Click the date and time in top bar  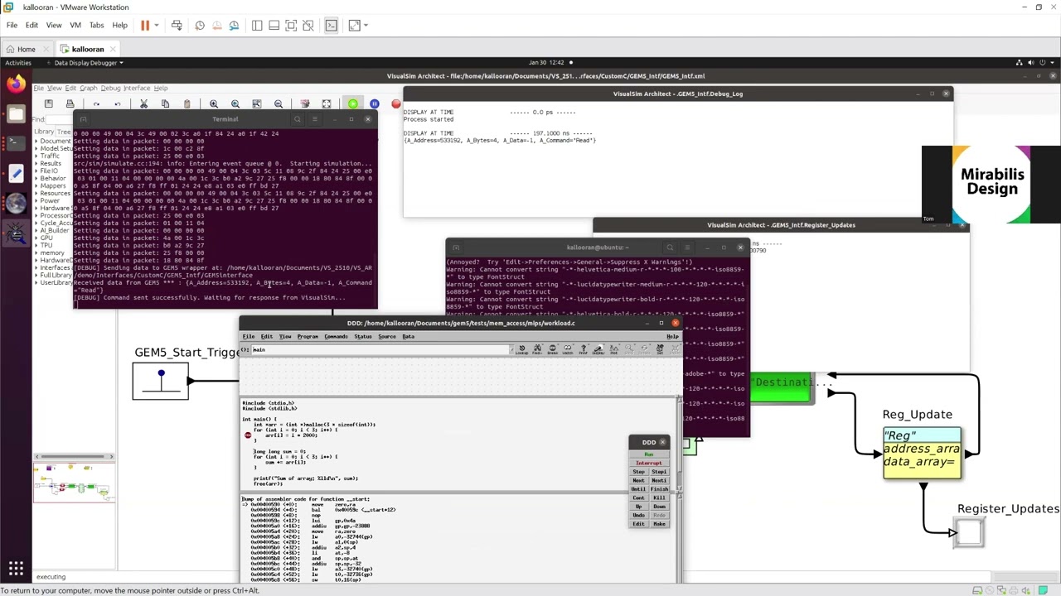pyautogui.click(x=545, y=63)
